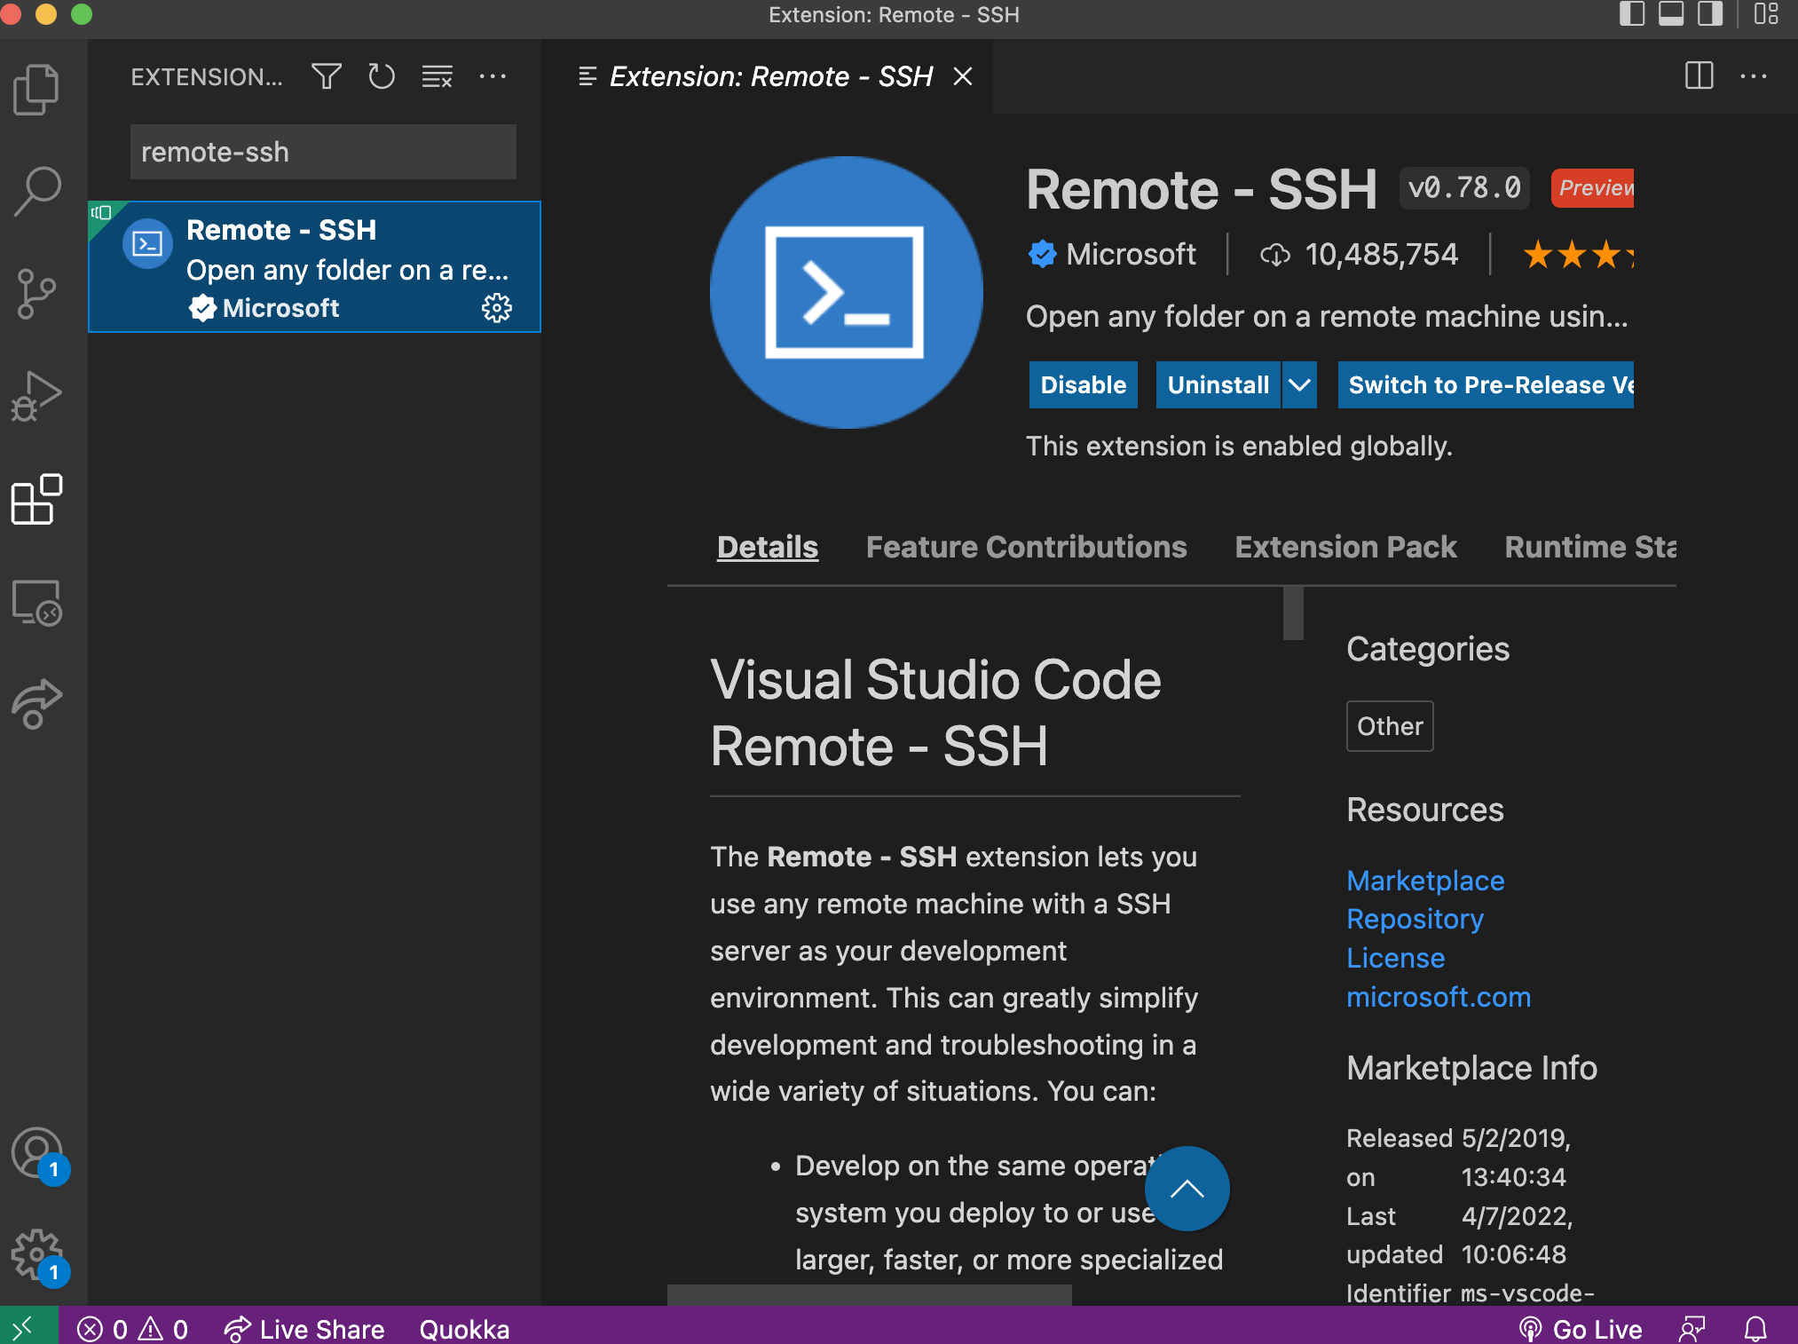Open the Source Control view
Image resolution: width=1798 pixels, height=1344 pixels.
coord(36,294)
